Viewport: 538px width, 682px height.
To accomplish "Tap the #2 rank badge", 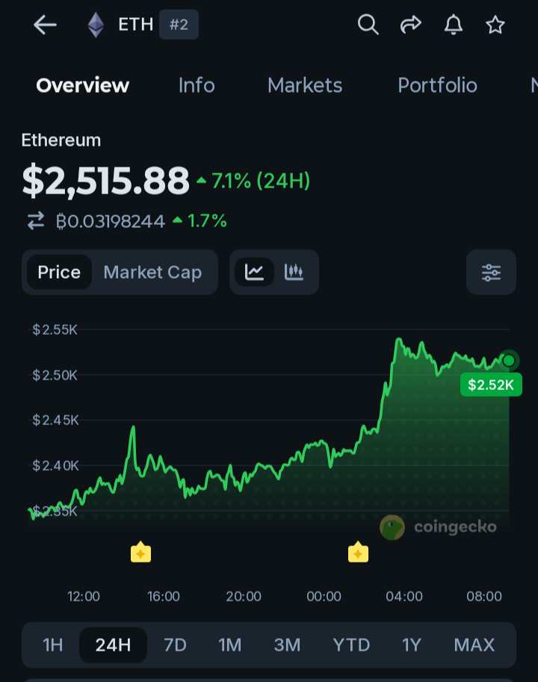I will pyautogui.click(x=179, y=25).
